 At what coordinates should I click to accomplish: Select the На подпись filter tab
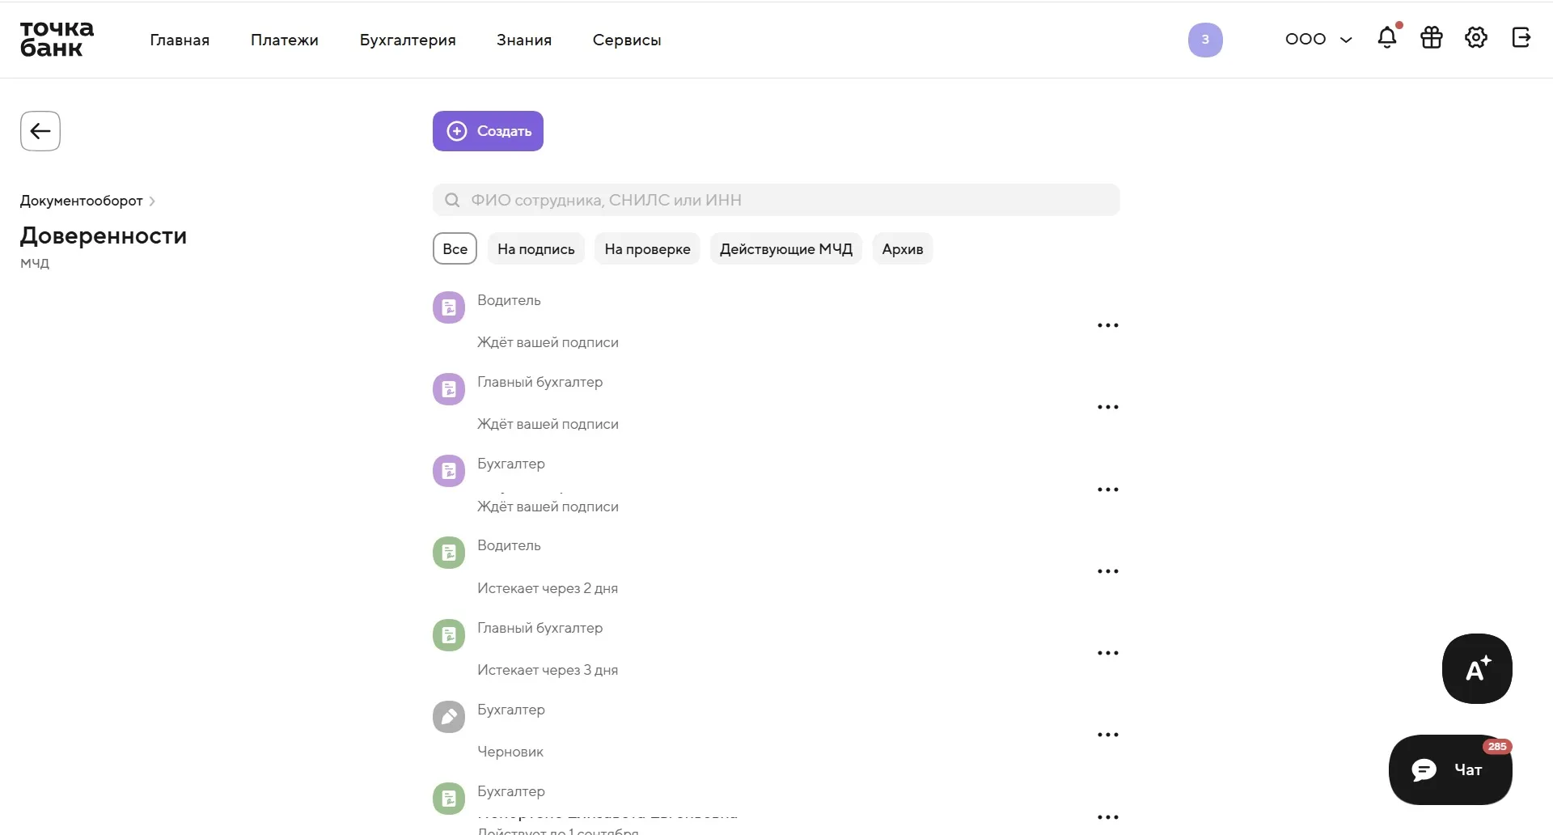[536, 248]
